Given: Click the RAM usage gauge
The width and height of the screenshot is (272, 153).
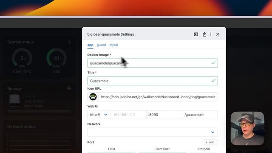Looking at the screenshot, I should point(57,58).
